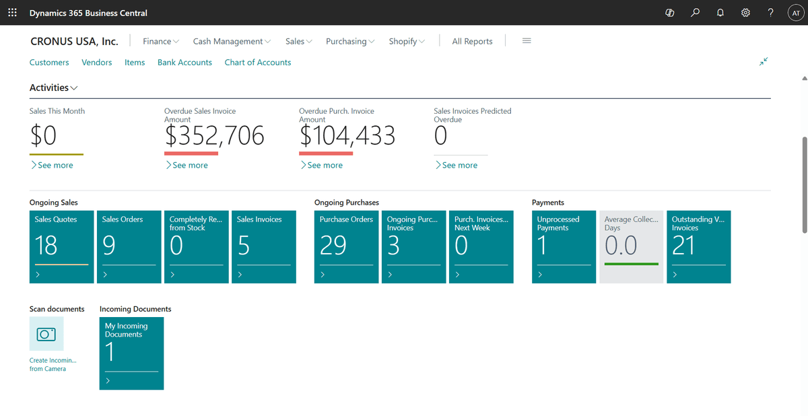The height and width of the screenshot is (416, 808).
Task: Open the notifications bell
Action: [x=720, y=12]
